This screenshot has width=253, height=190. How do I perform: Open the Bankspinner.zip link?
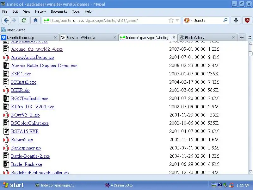coord(26,148)
